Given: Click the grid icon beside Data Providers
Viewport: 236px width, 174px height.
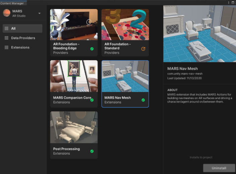Looking at the screenshot, I should (6, 38).
